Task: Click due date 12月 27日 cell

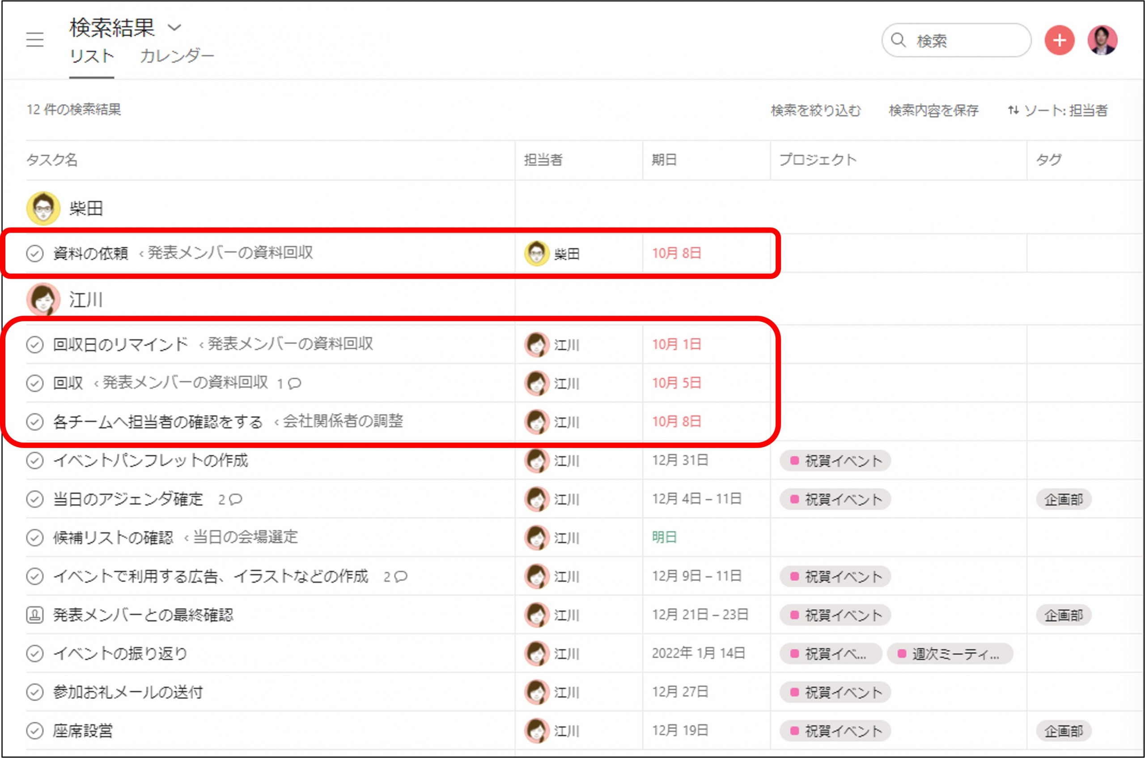Action: click(680, 692)
